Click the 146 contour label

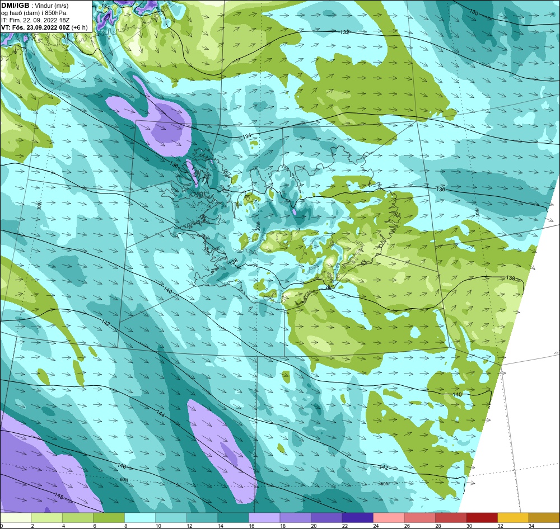tap(122, 466)
